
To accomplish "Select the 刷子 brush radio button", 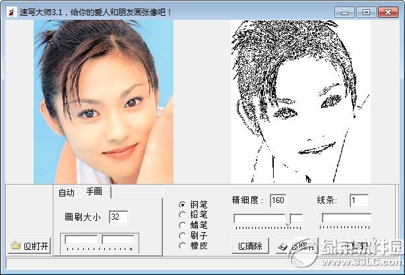I will tap(182, 235).
